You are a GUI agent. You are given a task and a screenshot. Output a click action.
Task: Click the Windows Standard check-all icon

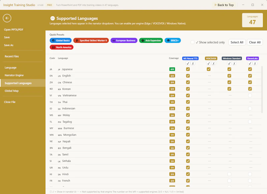pyautogui.click(x=229, y=64)
